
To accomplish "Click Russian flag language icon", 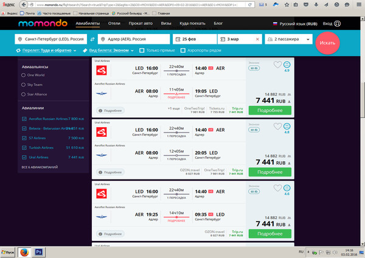I will (x=275, y=24).
